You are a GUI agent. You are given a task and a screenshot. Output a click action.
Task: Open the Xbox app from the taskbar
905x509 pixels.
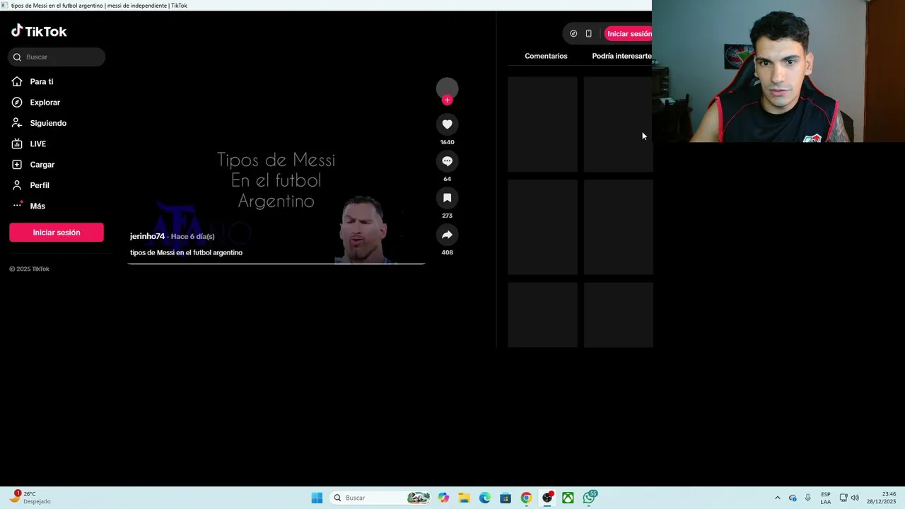tap(568, 498)
